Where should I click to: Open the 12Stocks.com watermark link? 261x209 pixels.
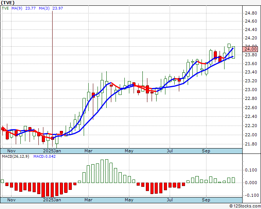(244, 206)
